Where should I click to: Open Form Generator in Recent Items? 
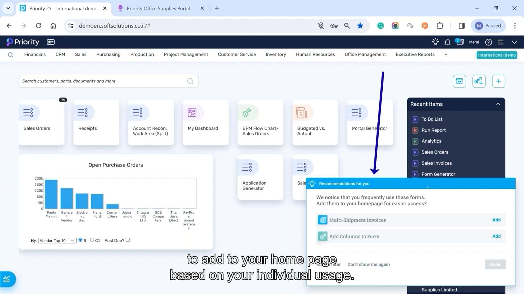click(438, 174)
